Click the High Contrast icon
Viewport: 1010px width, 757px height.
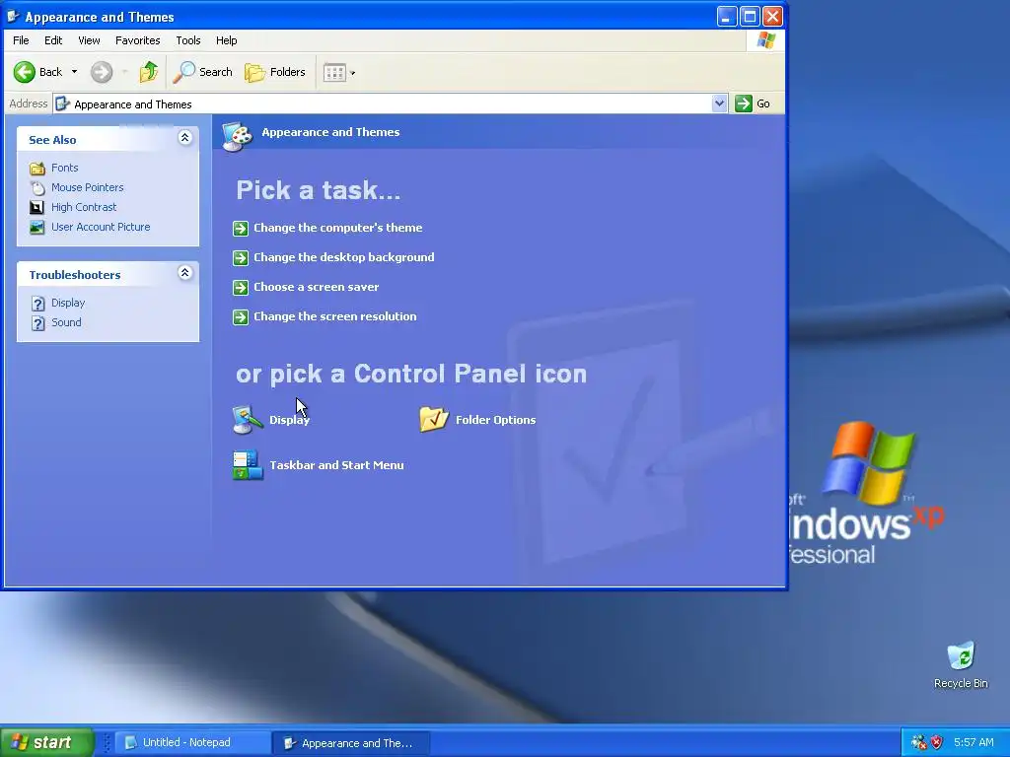click(37, 207)
